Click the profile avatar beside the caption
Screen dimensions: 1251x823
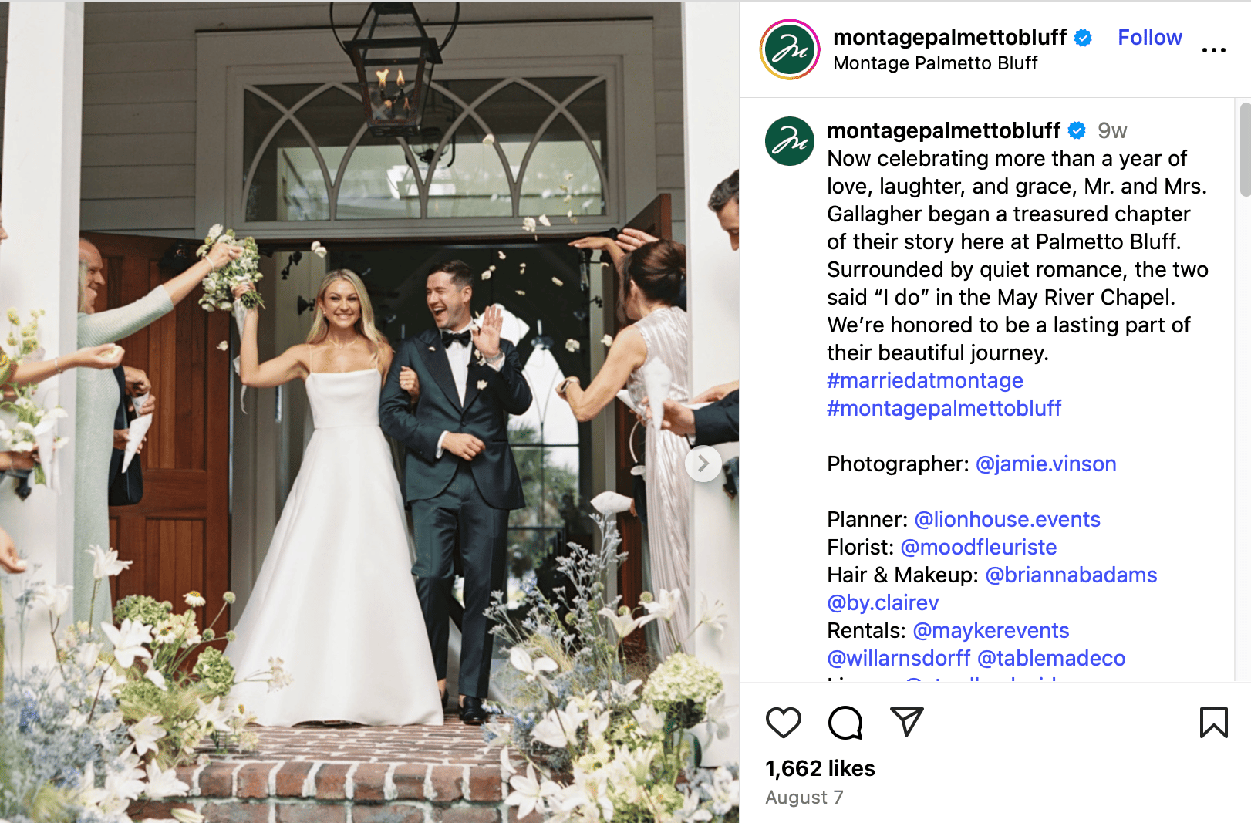790,141
